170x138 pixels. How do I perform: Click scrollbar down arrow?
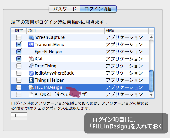pyautogui.click(x=151, y=95)
